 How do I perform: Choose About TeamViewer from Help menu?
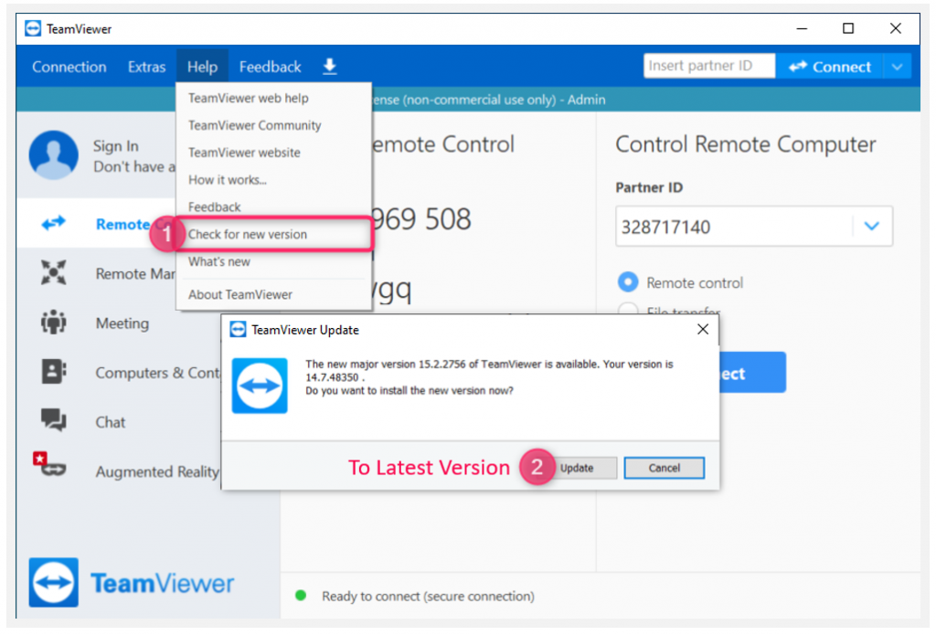pos(240,294)
